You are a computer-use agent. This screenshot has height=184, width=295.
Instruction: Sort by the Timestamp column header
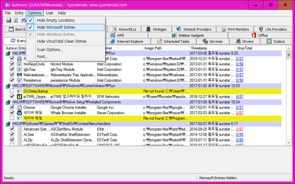tap(212, 48)
